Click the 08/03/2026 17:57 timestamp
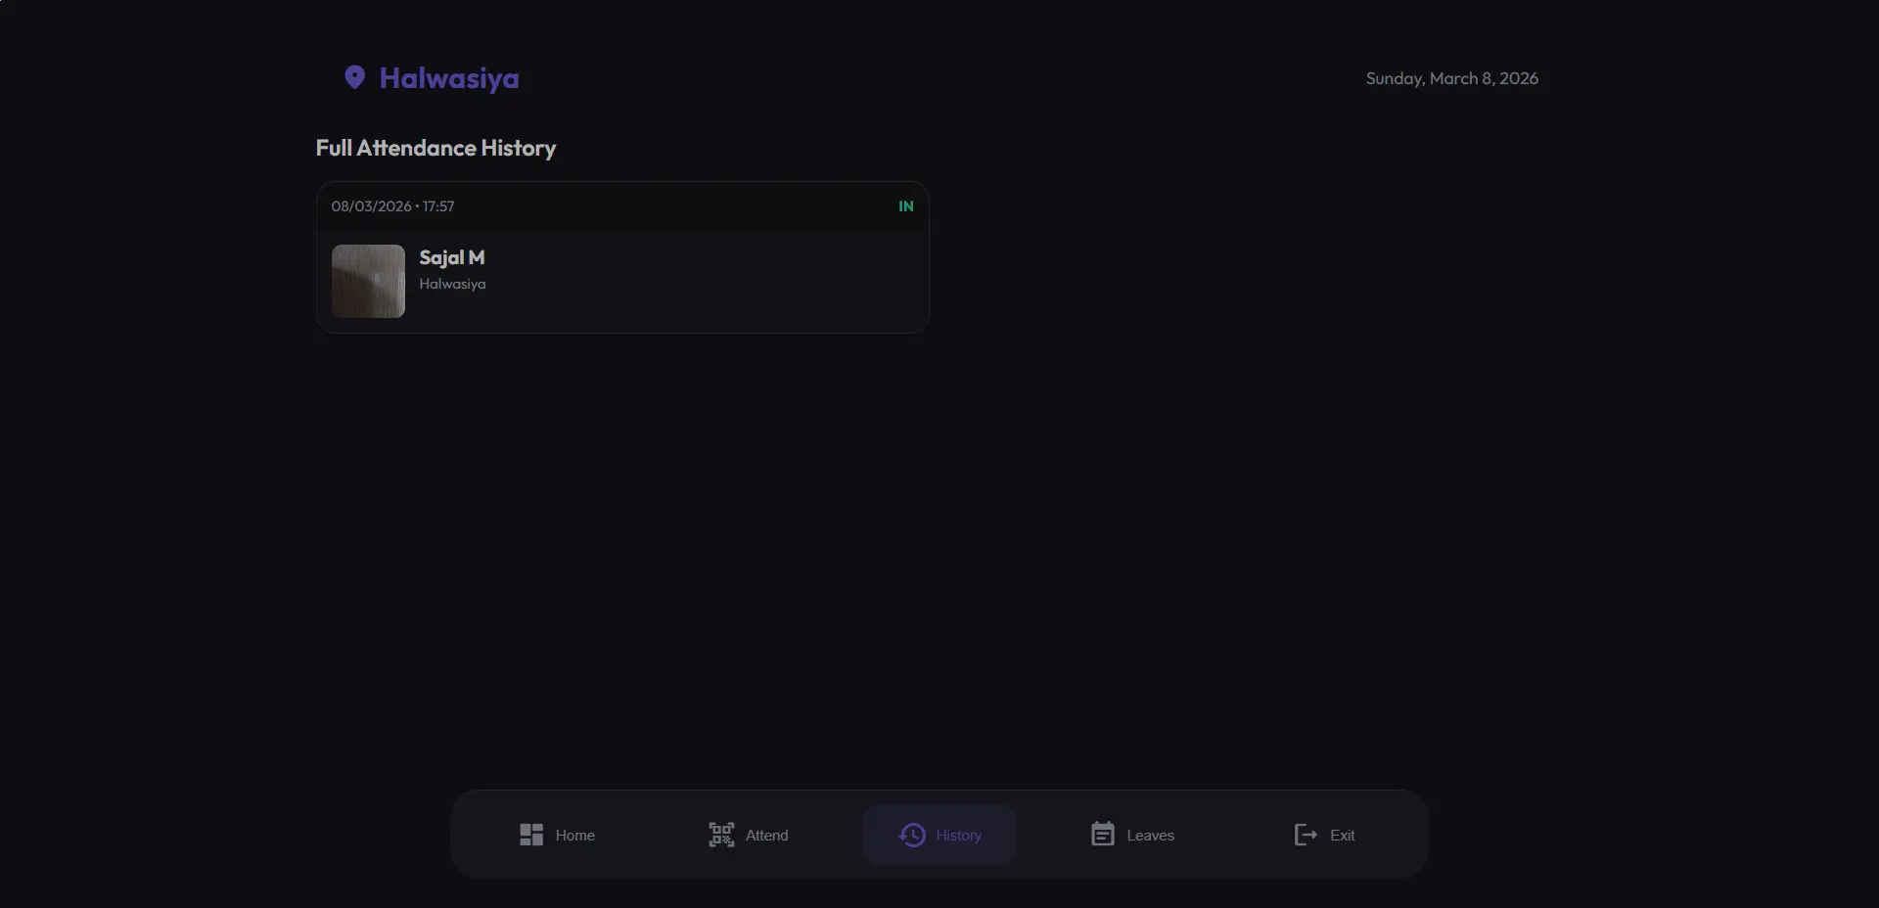Viewport: 1879px width, 908px height. coord(392,206)
